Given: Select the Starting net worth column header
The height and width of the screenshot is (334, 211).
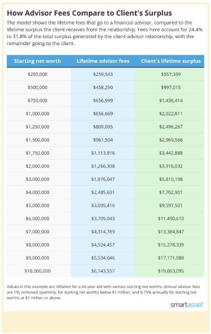Looking at the screenshot, I should pos(37,61).
